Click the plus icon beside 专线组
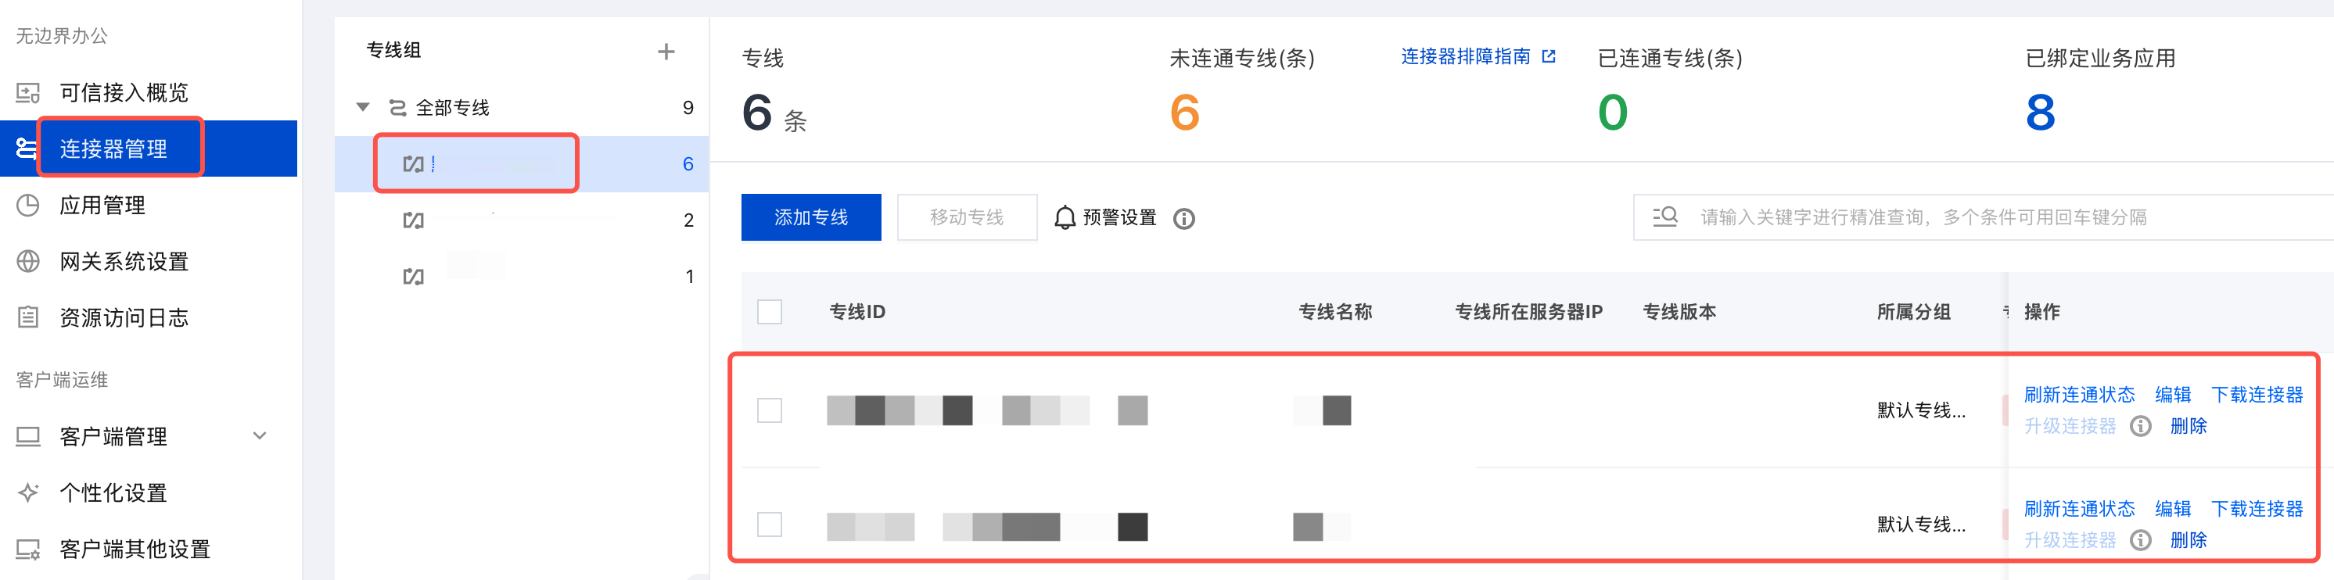The width and height of the screenshot is (2334, 580). (666, 52)
